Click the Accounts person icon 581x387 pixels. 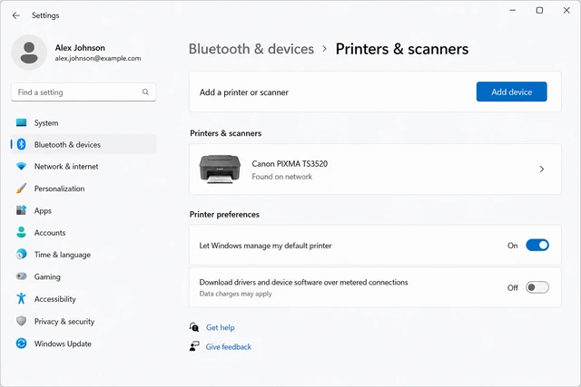coord(22,232)
